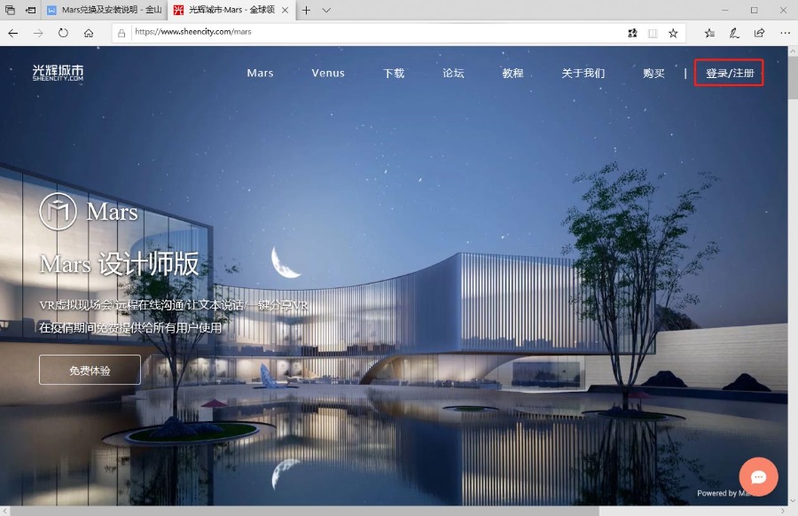
Task: Show tab previews chevron
Action: tap(326, 10)
